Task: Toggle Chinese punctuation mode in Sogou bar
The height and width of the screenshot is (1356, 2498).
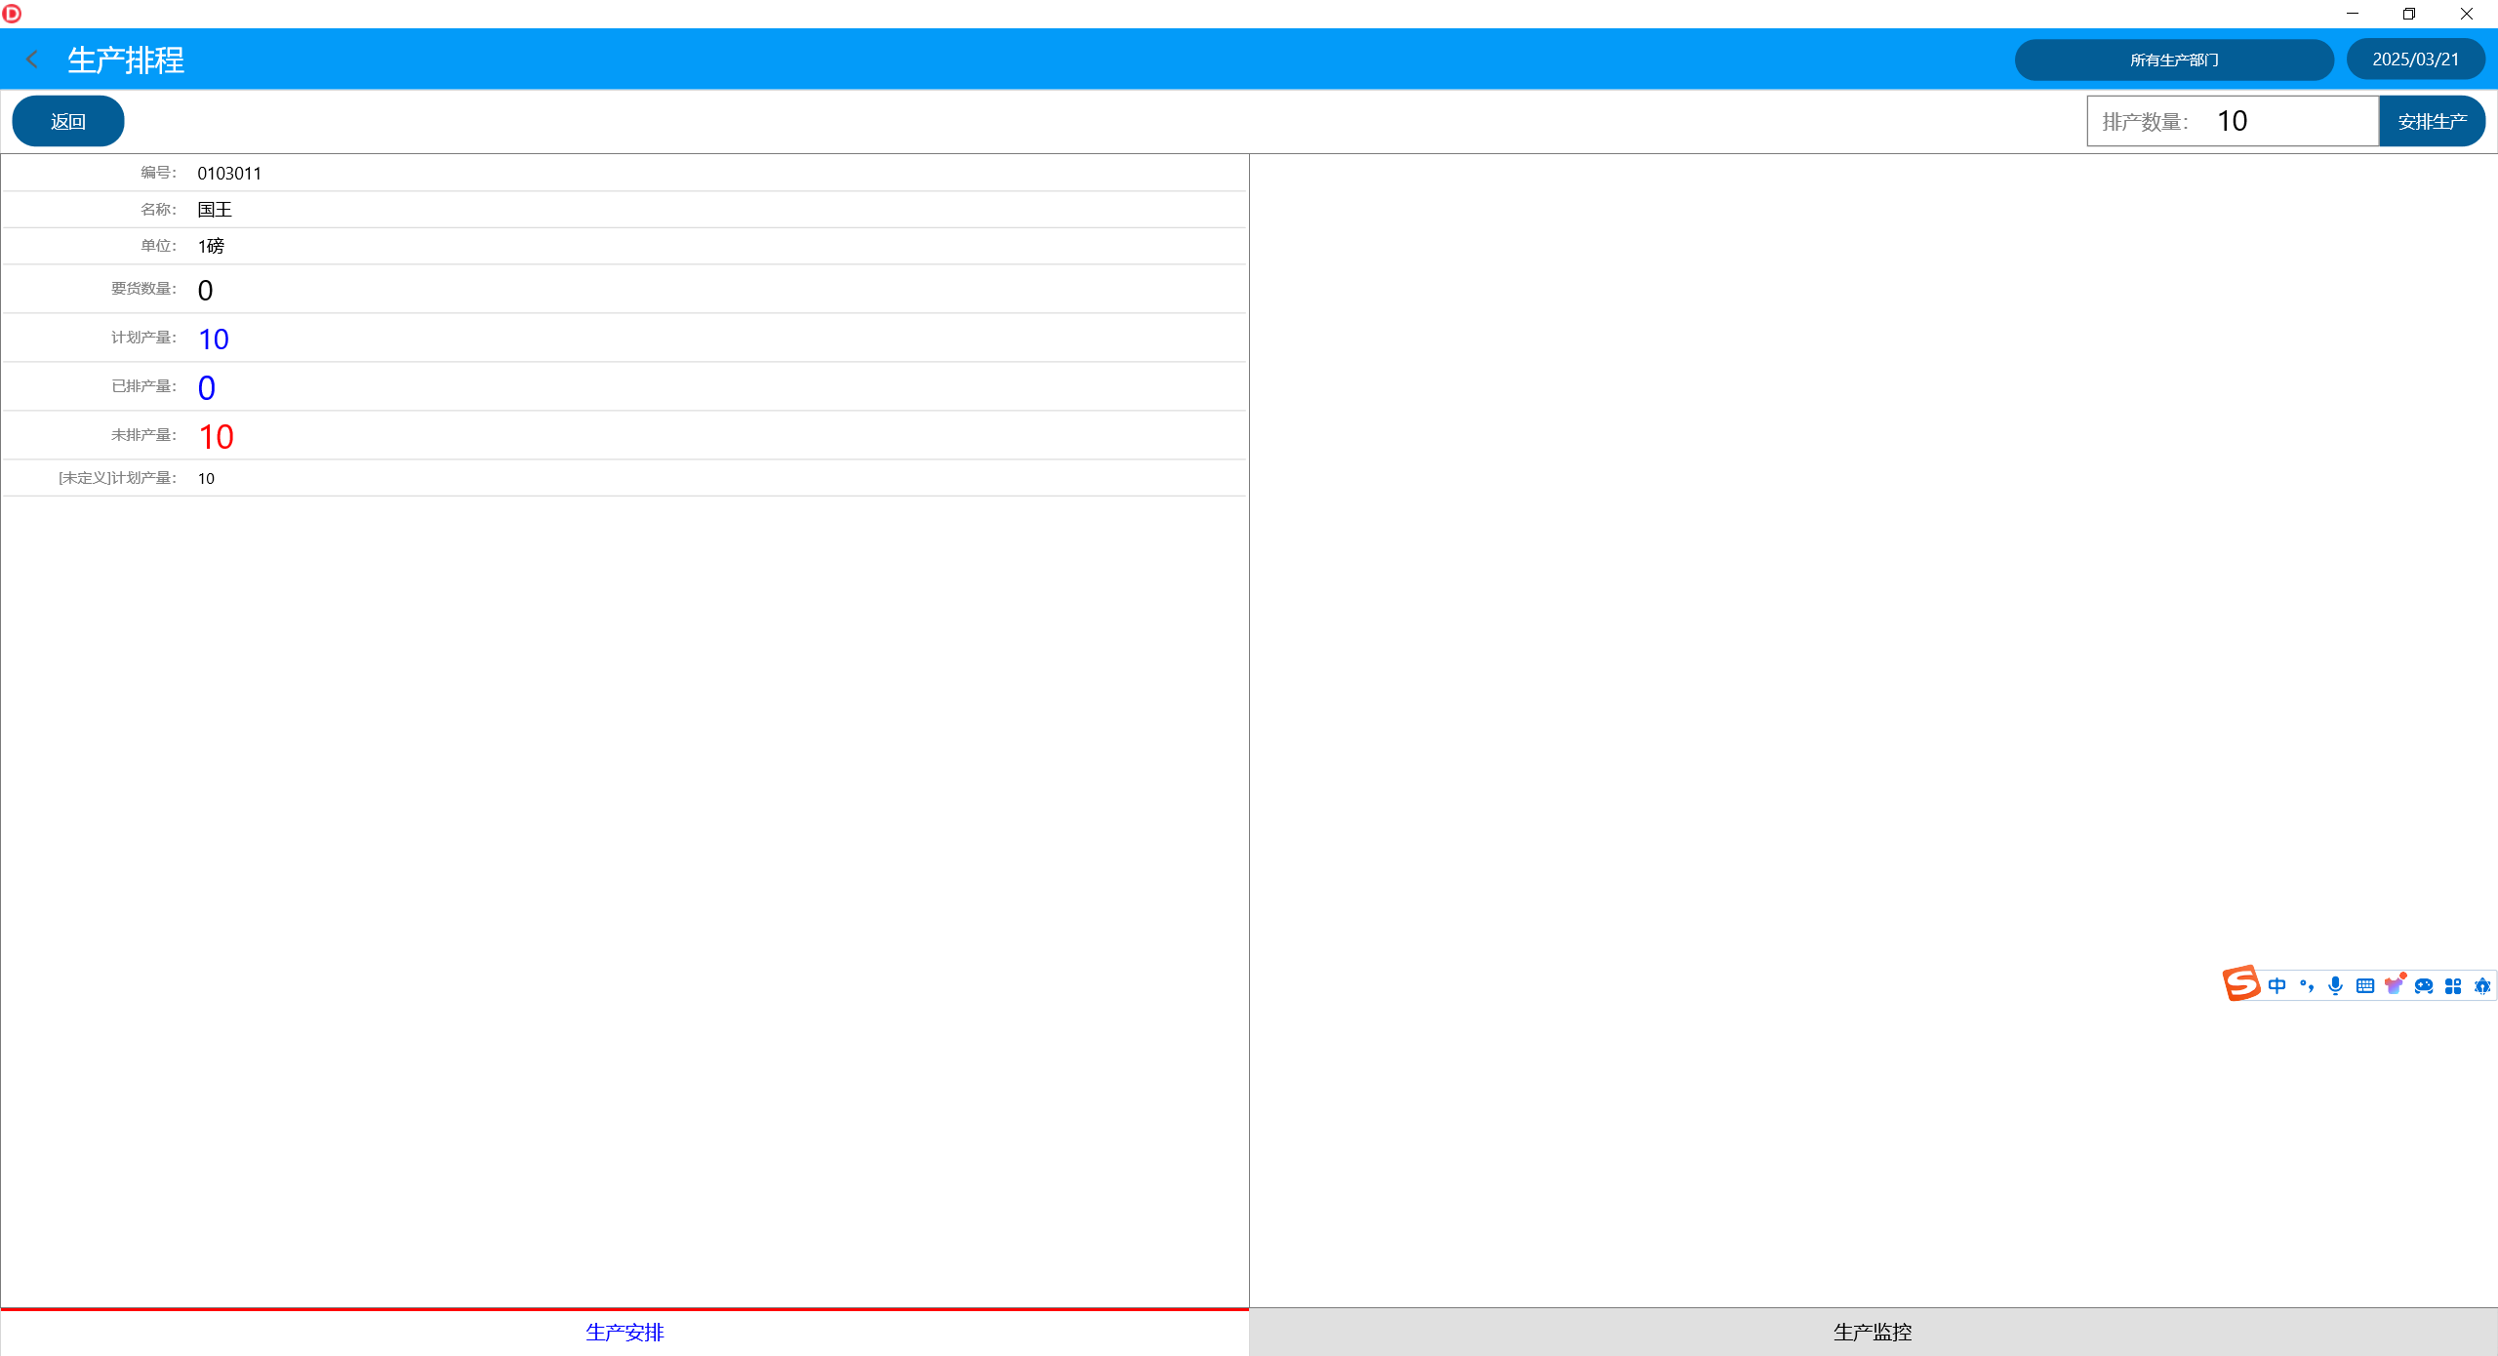Action: click(x=2307, y=986)
